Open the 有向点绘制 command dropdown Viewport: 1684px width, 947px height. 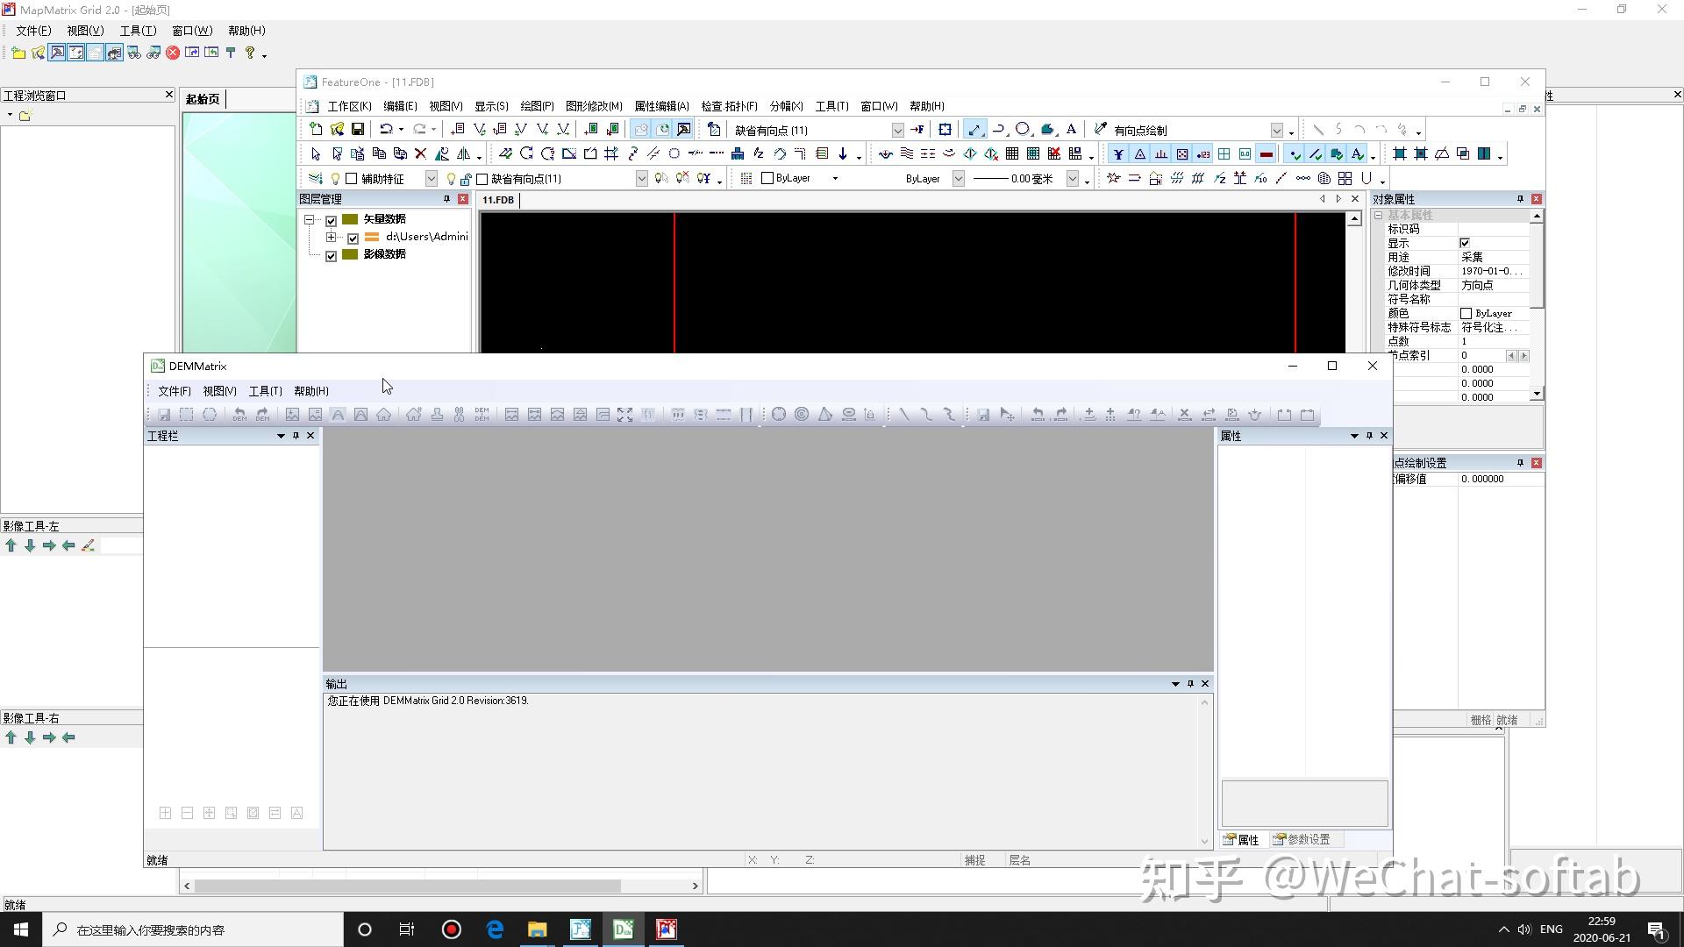pyautogui.click(x=1277, y=130)
